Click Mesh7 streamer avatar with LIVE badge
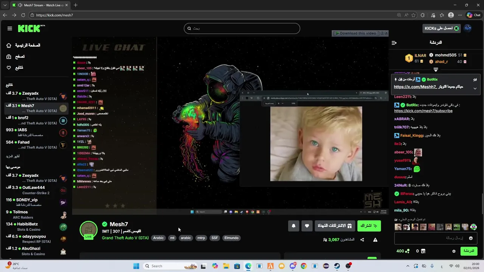This screenshot has width=484, height=272. 88,230
